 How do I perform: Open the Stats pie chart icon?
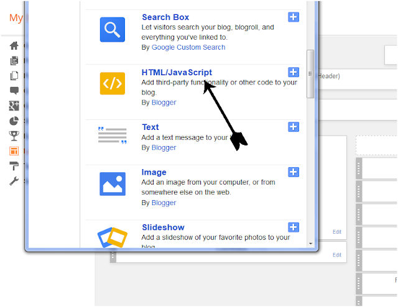tap(14, 121)
